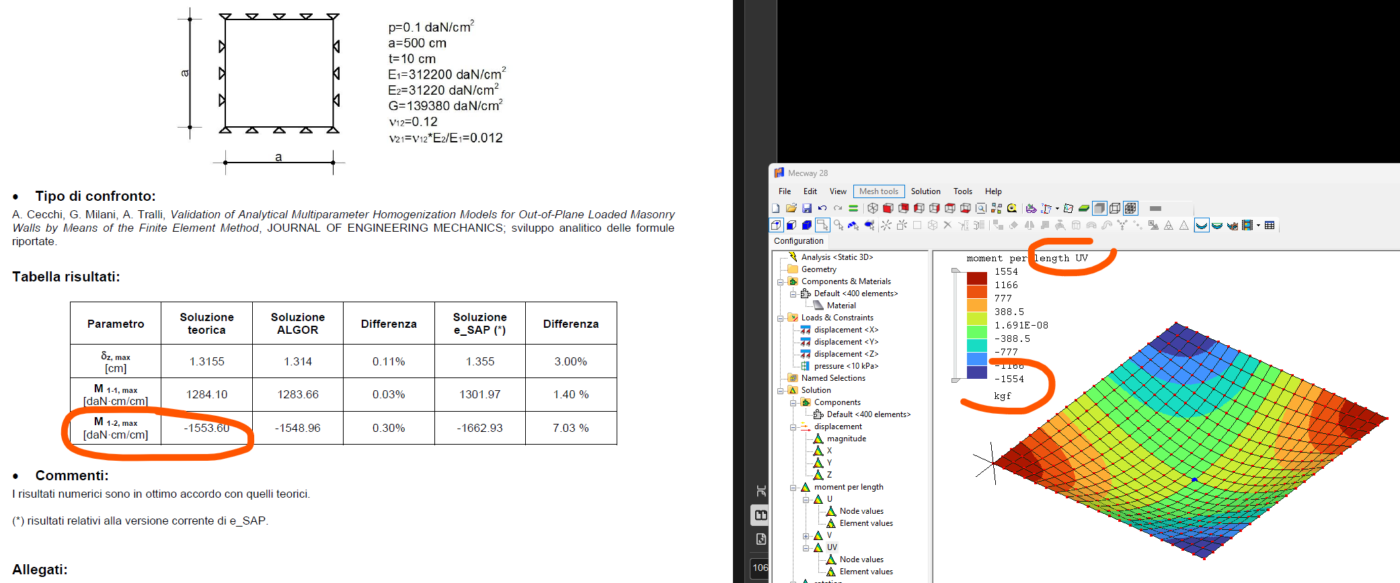Click the Undo arrow icon
The image size is (1400, 583).
coord(822,208)
